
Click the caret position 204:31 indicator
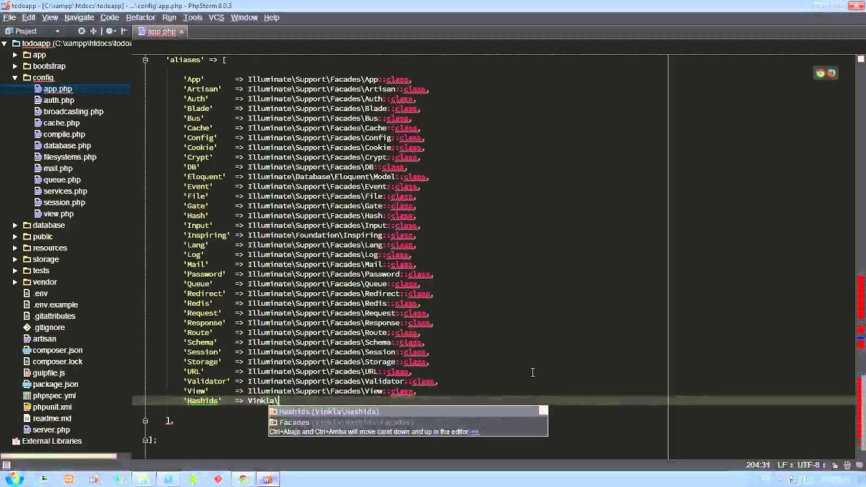pyautogui.click(x=758, y=465)
